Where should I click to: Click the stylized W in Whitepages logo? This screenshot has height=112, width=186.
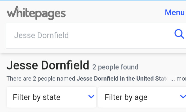tap(13, 12)
